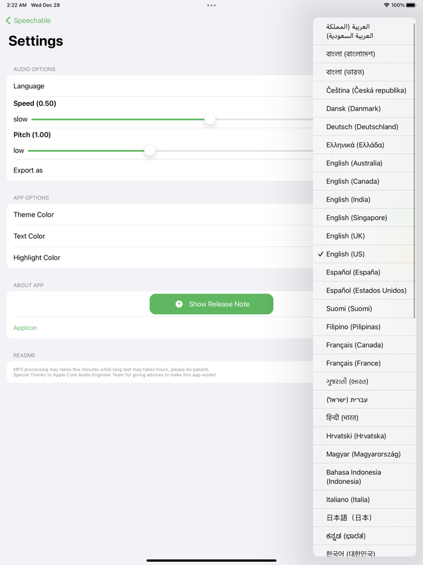Image resolution: width=423 pixels, height=565 pixels.
Task: Choose Deutsch (Deutschland) as the language
Action: (363, 126)
